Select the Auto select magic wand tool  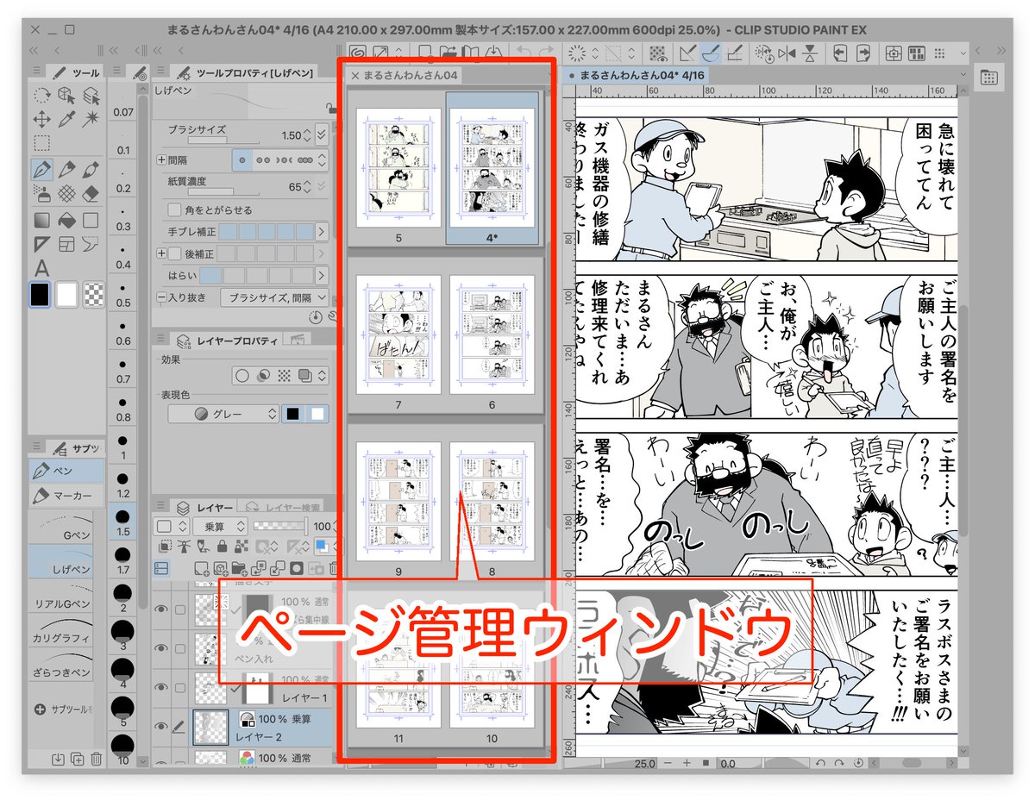tap(91, 120)
